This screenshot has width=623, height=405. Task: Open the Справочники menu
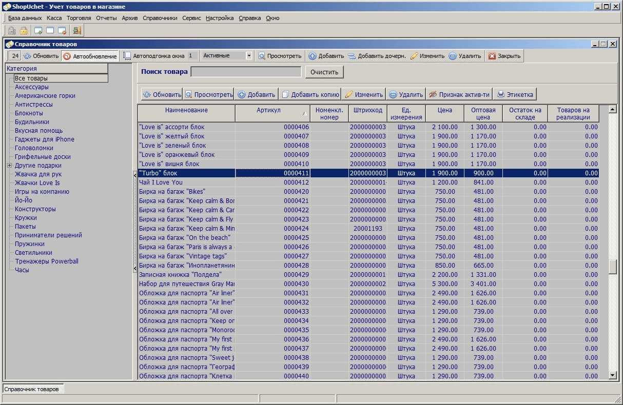(160, 18)
